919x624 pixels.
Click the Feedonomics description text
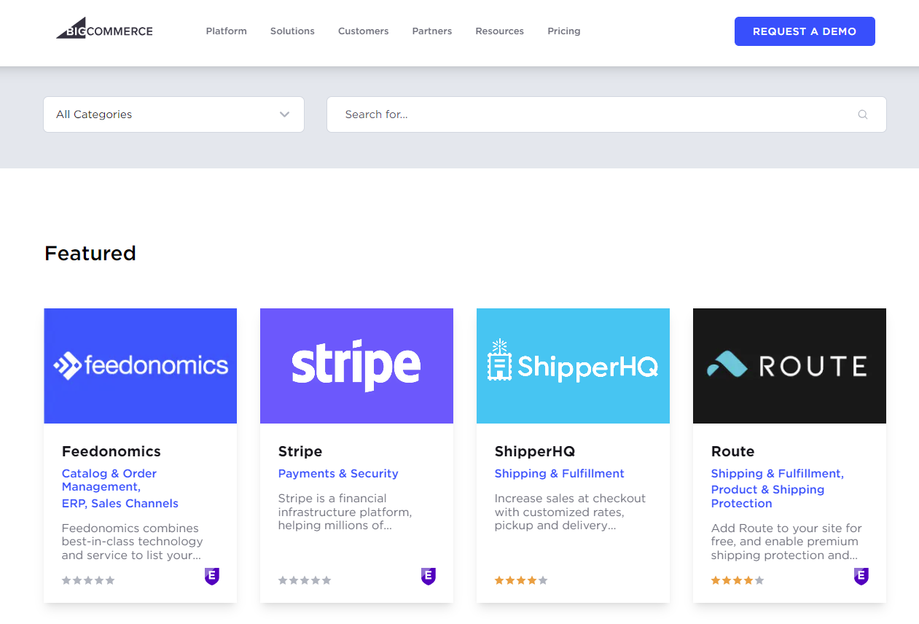click(133, 542)
